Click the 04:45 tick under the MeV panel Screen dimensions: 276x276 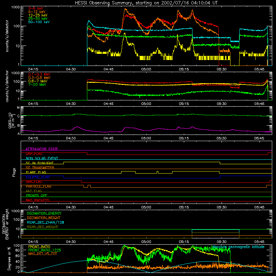tap(108, 104)
